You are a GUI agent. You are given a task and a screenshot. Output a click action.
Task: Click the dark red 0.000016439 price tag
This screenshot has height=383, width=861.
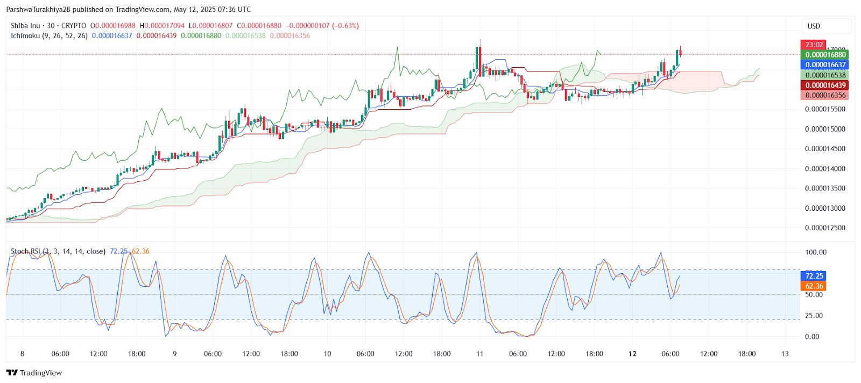(825, 85)
